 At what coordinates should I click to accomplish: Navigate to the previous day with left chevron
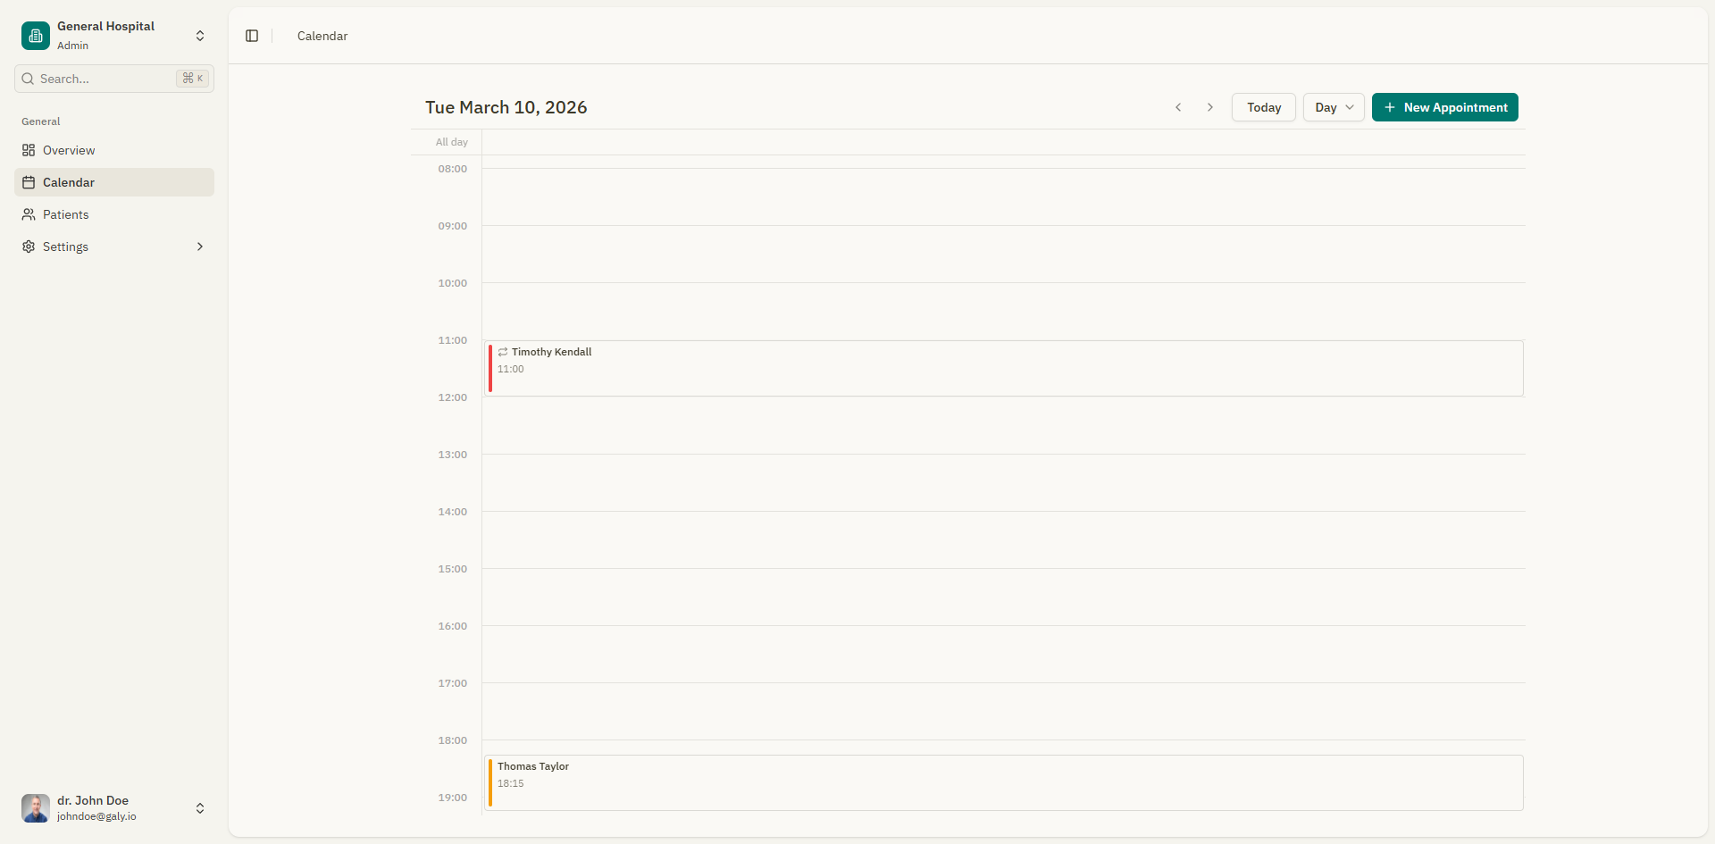tap(1177, 107)
